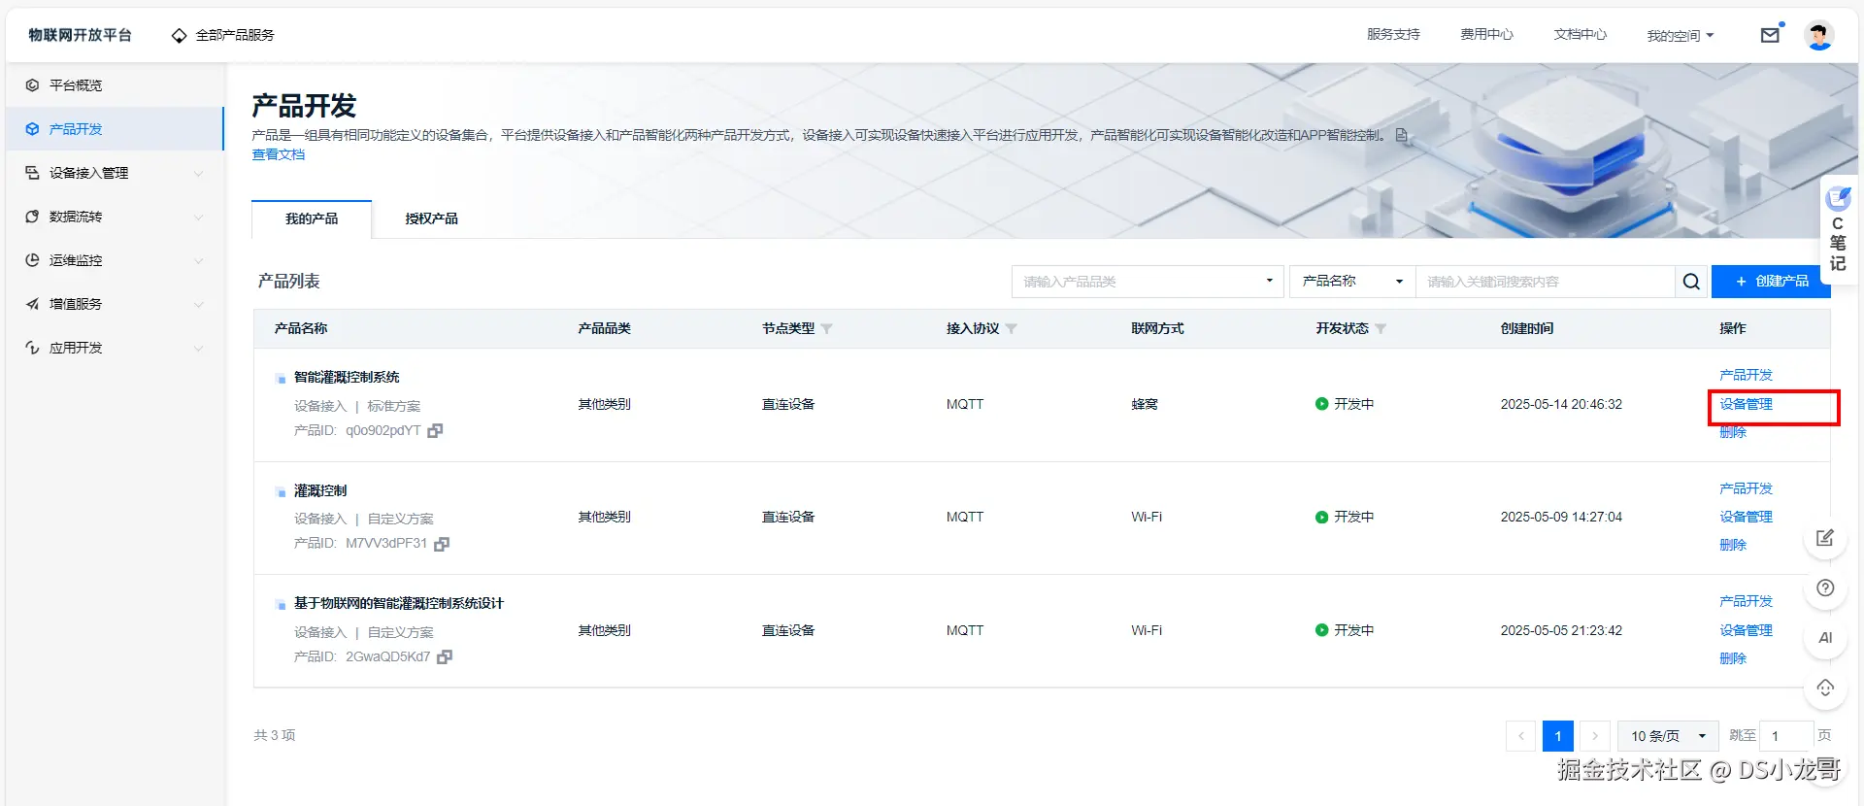Copy product ID 2GwaQD5Kd7
Screen dimensions: 1864x806
click(445, 657)
